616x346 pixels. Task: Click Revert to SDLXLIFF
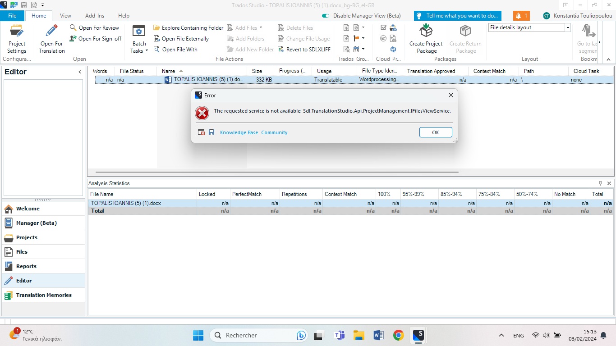[x=303, y=50]
